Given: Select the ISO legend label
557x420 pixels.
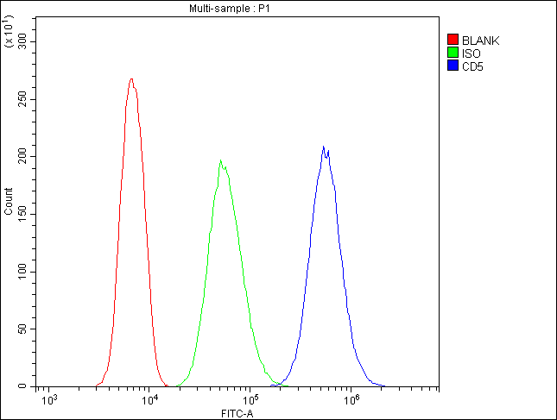Looking at the screenshot, I should (472, 53).
